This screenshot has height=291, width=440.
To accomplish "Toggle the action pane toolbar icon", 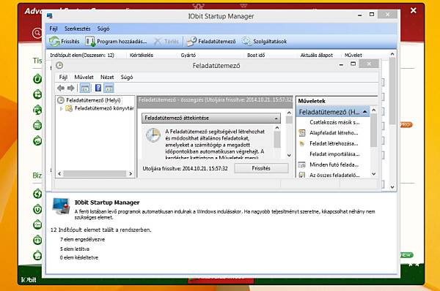I will point(109,88).
